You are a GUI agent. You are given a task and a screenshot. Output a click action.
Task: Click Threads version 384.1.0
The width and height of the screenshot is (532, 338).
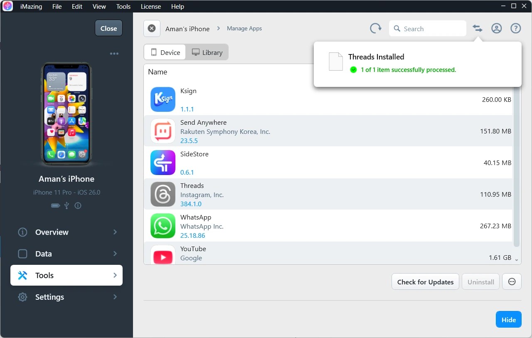191,204
